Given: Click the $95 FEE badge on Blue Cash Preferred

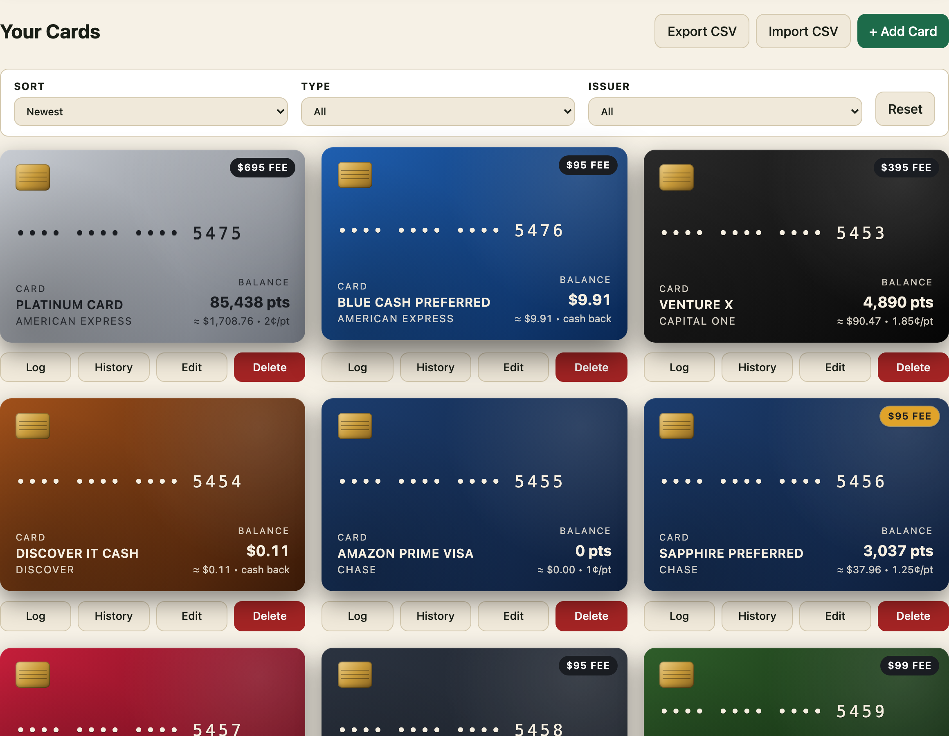Looking at the screenshot, I should (588, 165).
